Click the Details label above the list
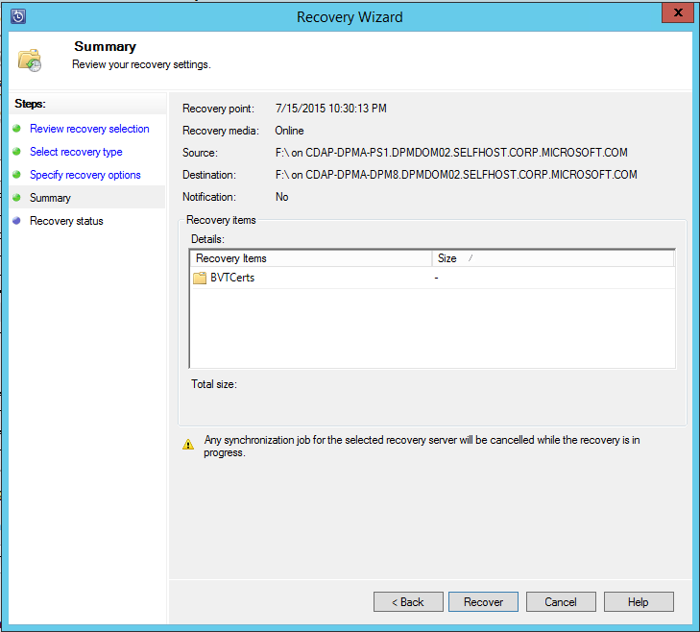 point(207,239)
